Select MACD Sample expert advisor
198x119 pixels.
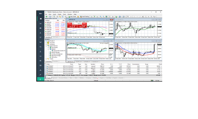[x=55, y=52]
